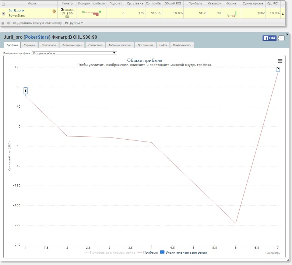The image size is (292, 265).
Task: Sort by the Прибыль column header
Action: pos(195,3)
